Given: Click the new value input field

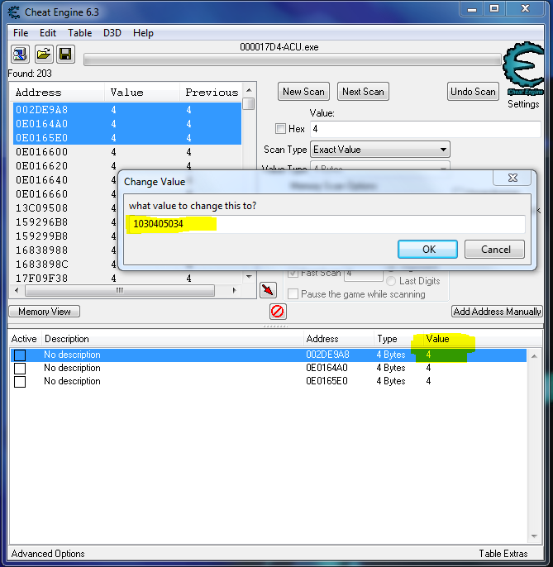Looking at the screenshot, I should 326,224.
